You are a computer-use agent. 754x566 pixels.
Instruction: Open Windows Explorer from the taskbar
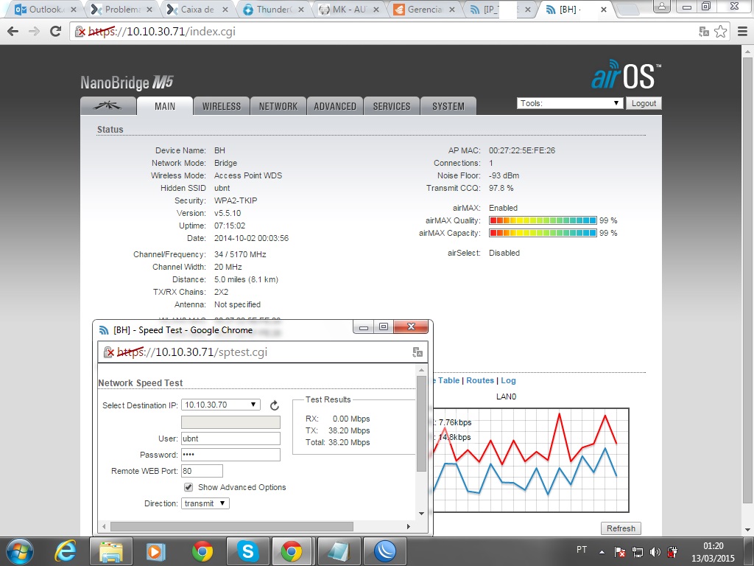click(x=111, y=551)
